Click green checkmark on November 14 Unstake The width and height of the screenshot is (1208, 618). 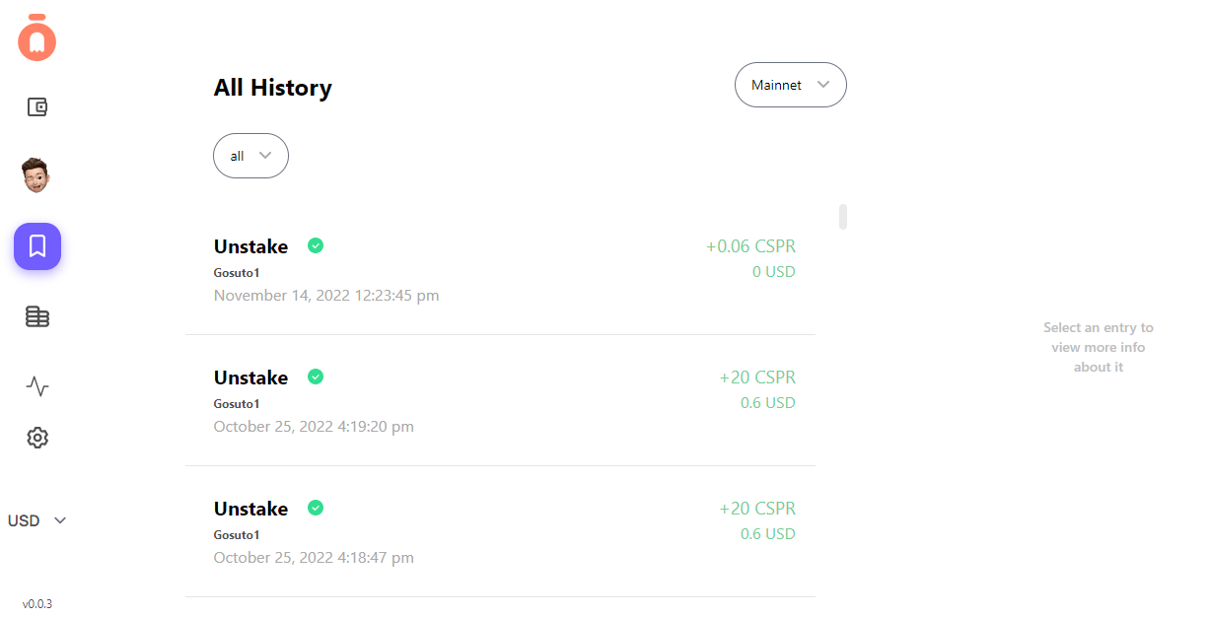(316, 245)
